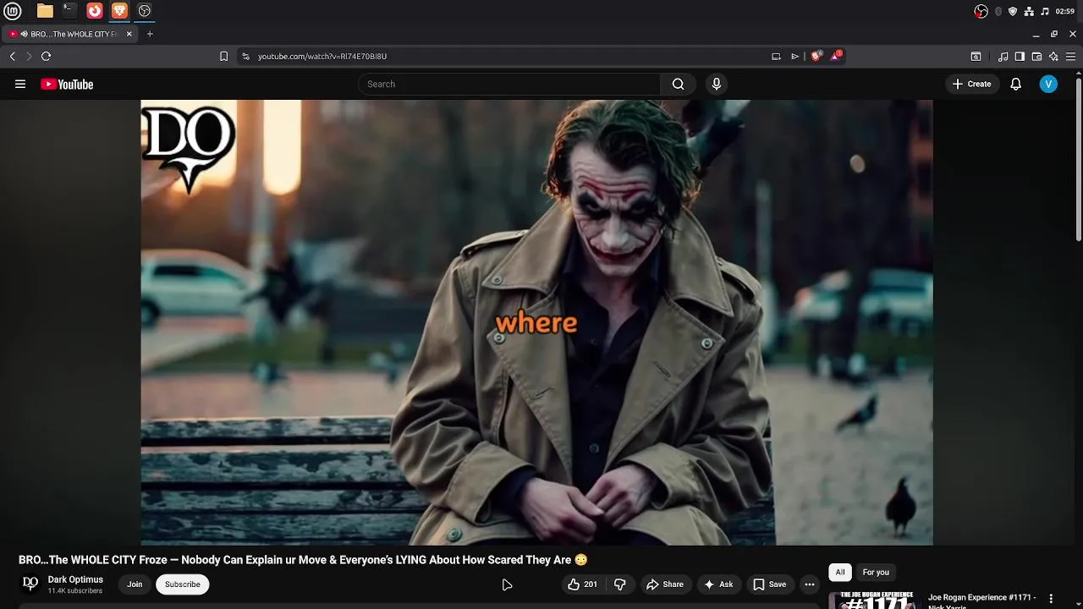
Task: Open the music note sound tray icon
Action: coord(1045,11)
